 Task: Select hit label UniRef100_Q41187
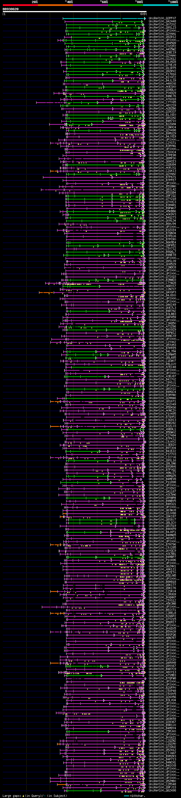tap(162, 492)
